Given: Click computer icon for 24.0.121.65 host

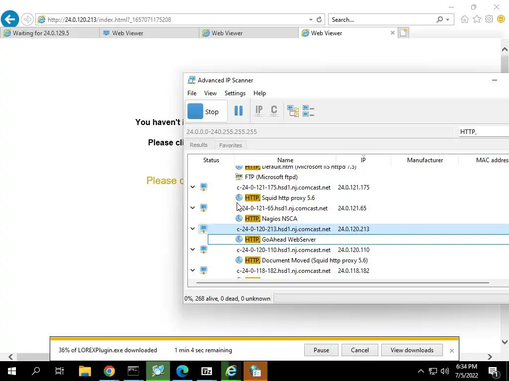Looking at the screenshot, I should 203,208.
